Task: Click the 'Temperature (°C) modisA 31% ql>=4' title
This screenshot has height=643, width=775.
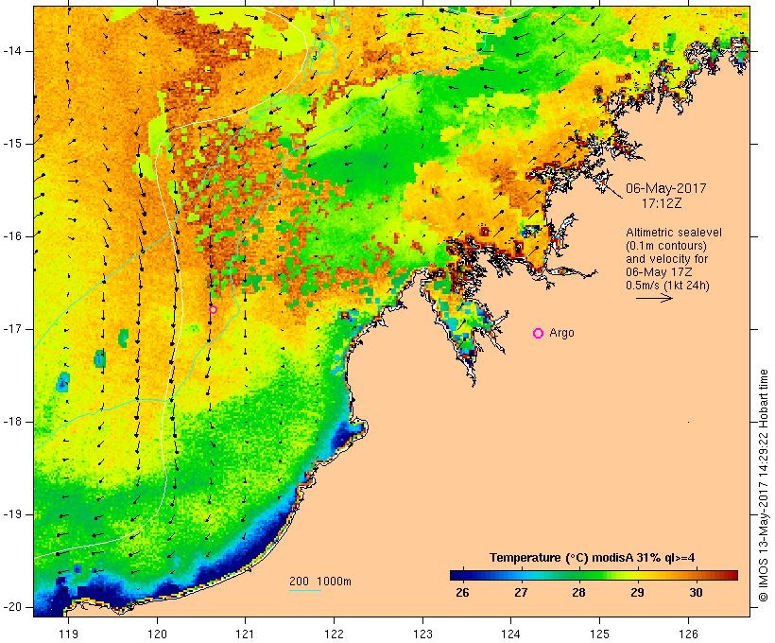Action: [593, 558]
